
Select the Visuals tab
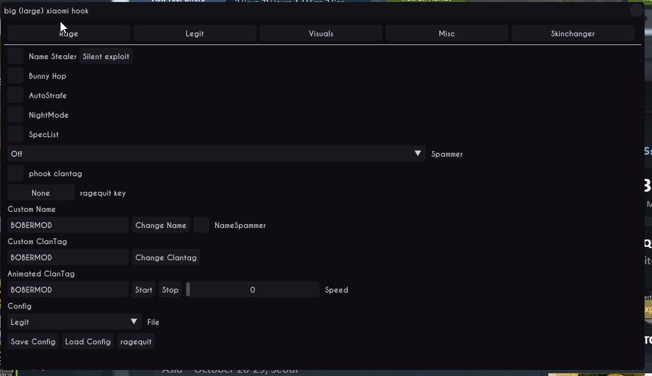[321, 34]
